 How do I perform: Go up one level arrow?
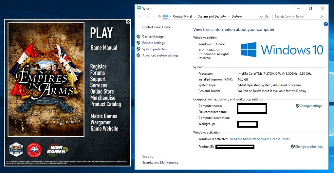point(159,17)
